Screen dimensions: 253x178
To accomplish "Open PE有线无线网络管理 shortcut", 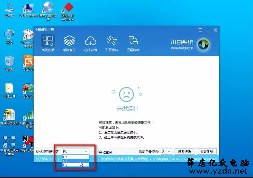I will (9, 146).
